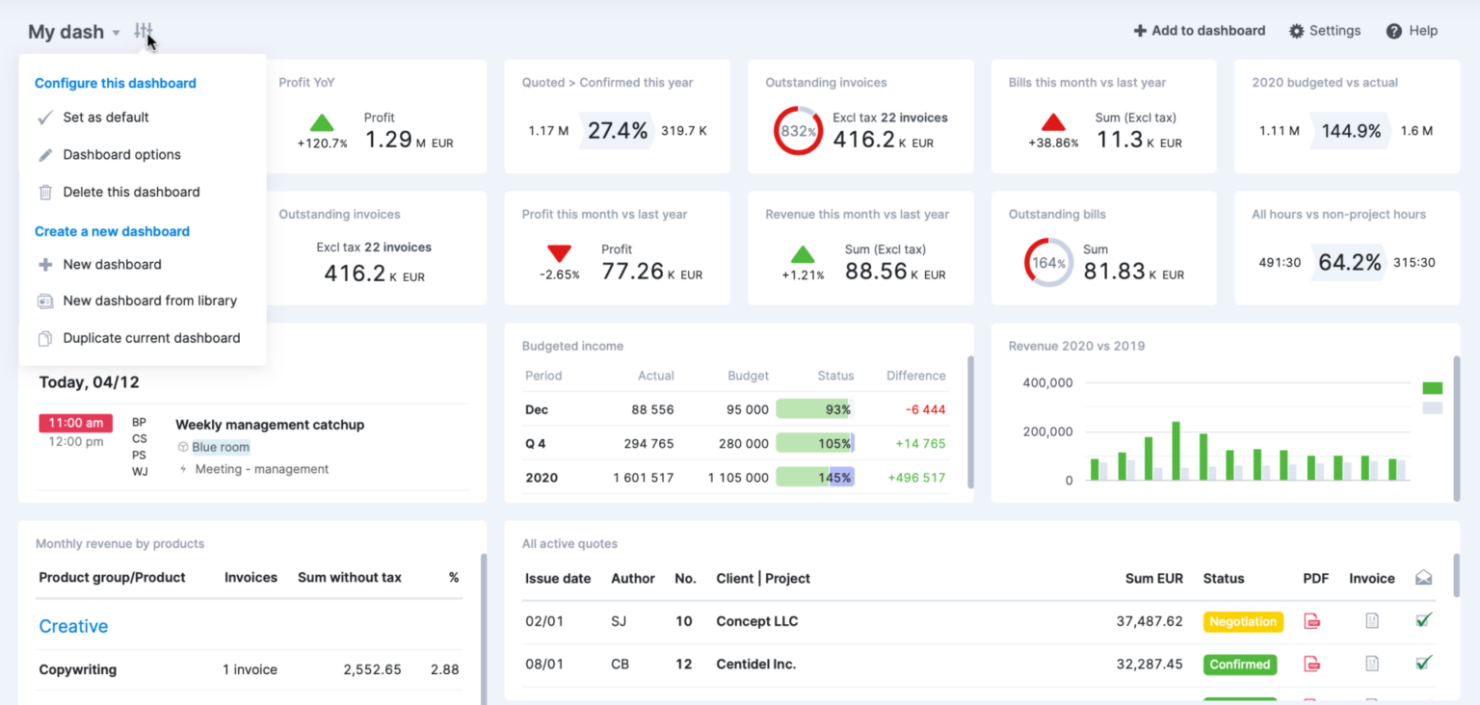Click the pencil icon beside Dashboard options
The height and width of the screenshot is (705, 1480).
pyautogui.click(x=44, y=154)
